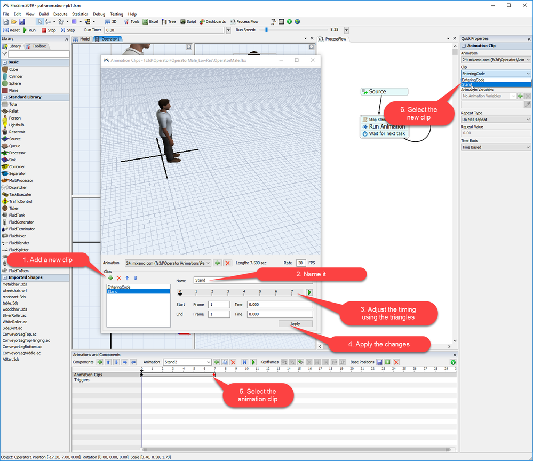The image size is (533, 461).
Task: Play the clip preview using the green arrow
Action: coord(309,292)
